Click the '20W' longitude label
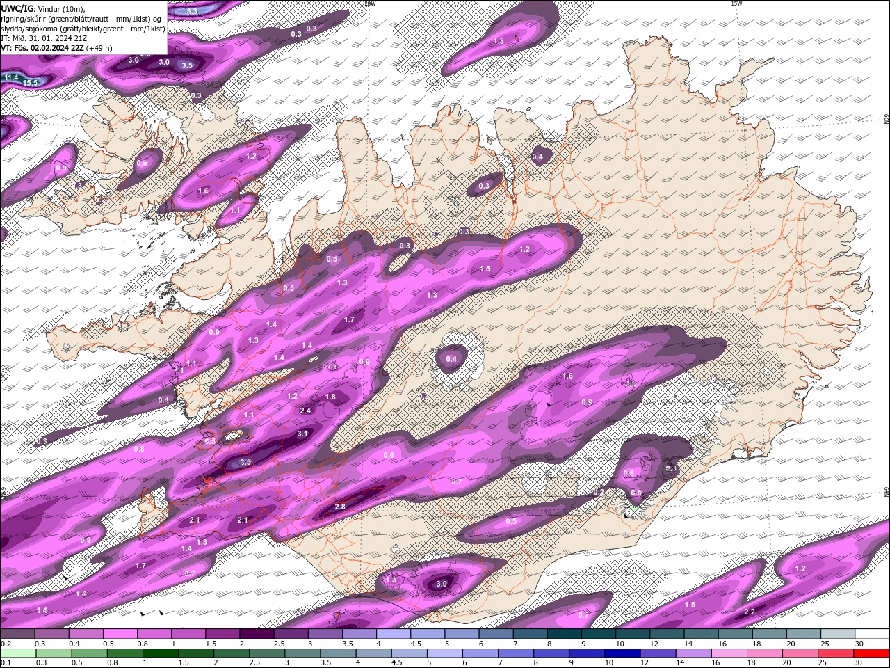890x668 pixels. (369, 3)
